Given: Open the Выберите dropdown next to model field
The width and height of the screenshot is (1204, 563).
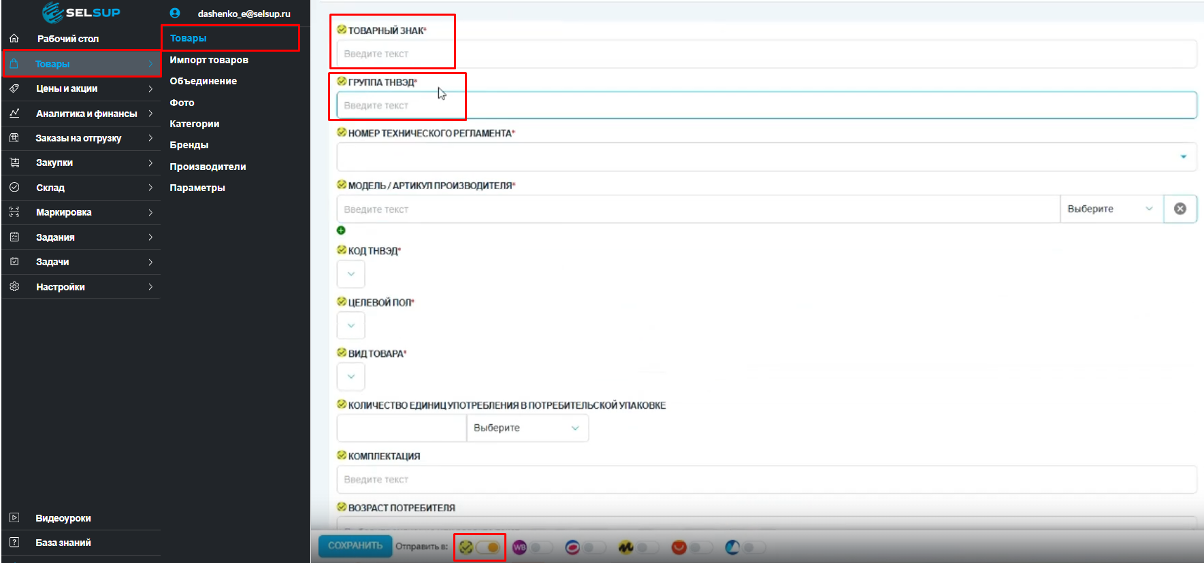Looking at the screenshot, I should 1111,209.
